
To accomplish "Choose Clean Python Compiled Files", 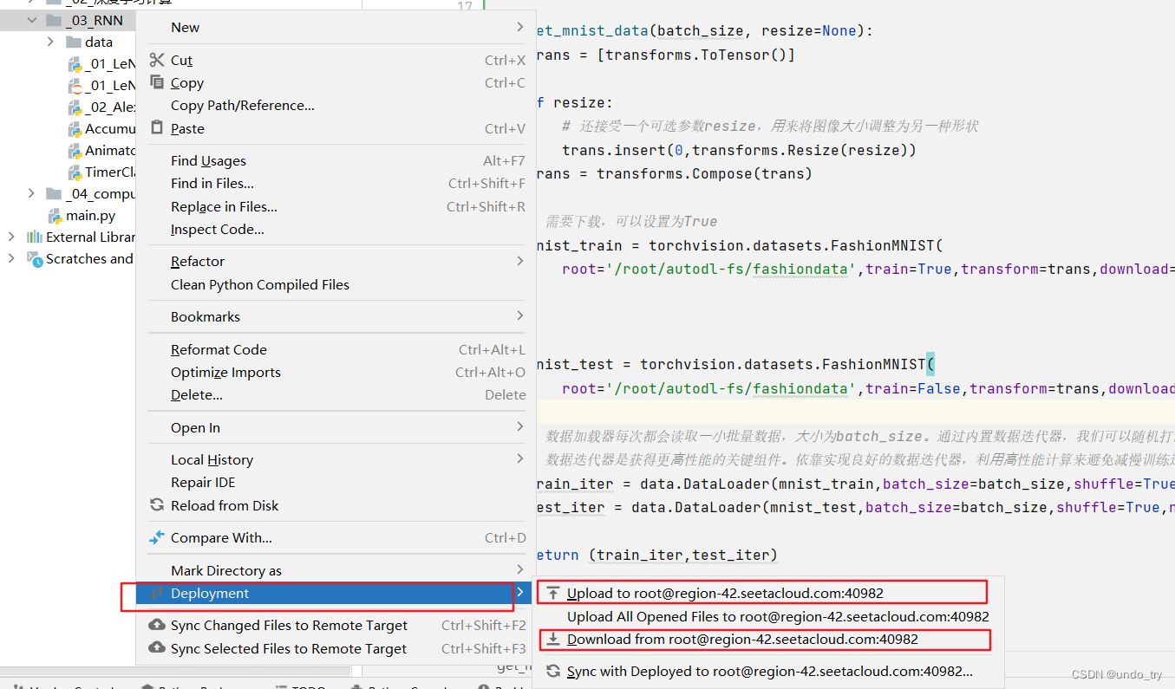I will [336, 284].
